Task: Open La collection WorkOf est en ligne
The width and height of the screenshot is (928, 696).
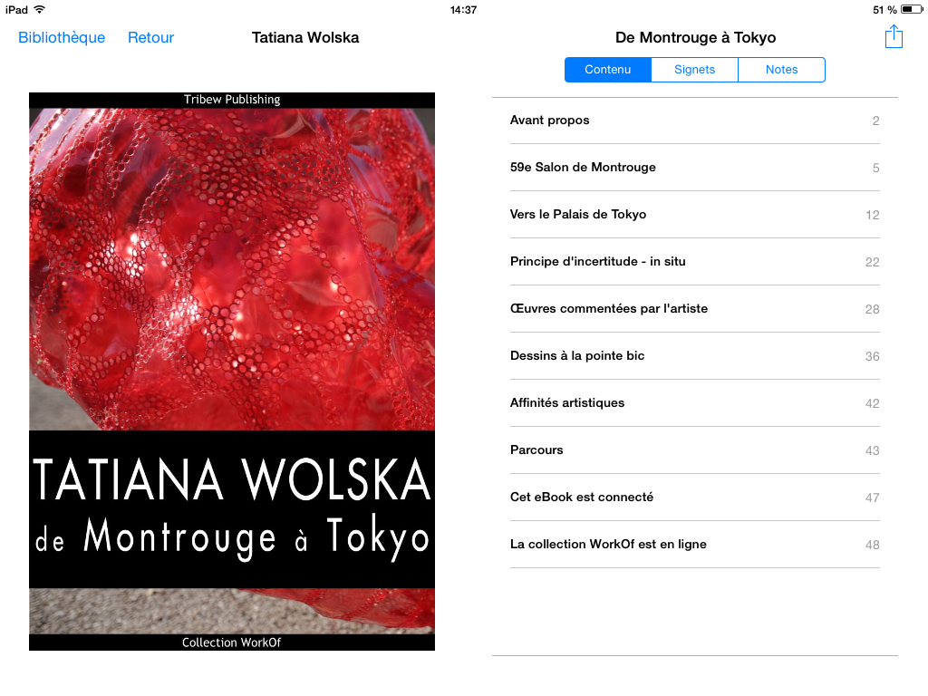Action: 695,545
